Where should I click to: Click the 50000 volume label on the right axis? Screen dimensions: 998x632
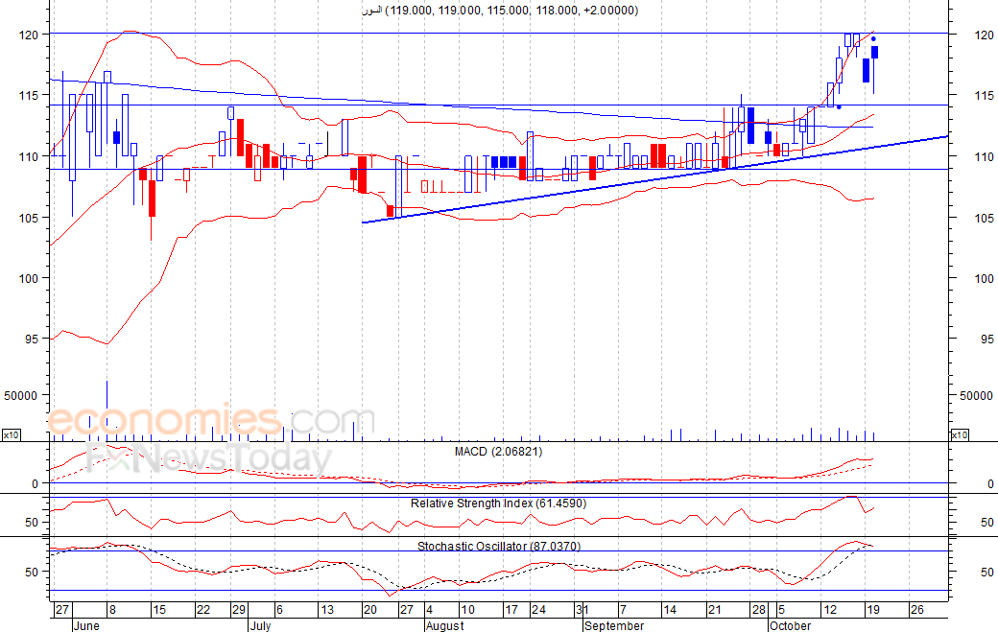tap(975, 395)
